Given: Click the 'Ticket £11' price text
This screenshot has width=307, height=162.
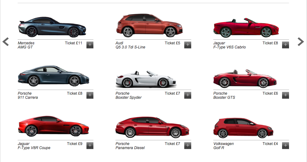Looking at the screenshot, I should [x=74, y=43].
